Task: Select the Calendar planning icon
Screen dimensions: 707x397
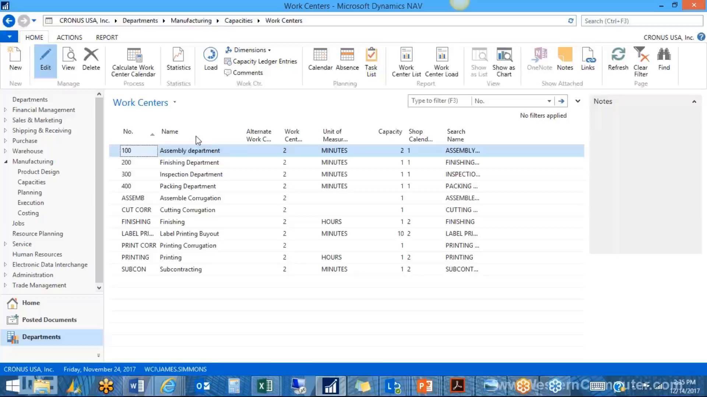Action: click(x=320, y=61)
